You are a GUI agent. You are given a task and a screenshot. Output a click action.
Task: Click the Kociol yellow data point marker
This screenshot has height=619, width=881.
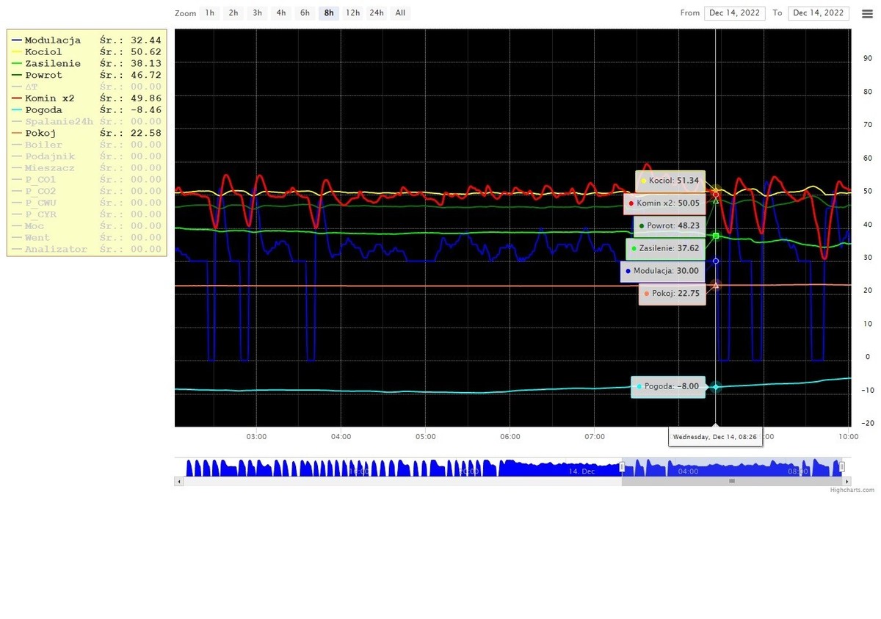coord(716,189)
